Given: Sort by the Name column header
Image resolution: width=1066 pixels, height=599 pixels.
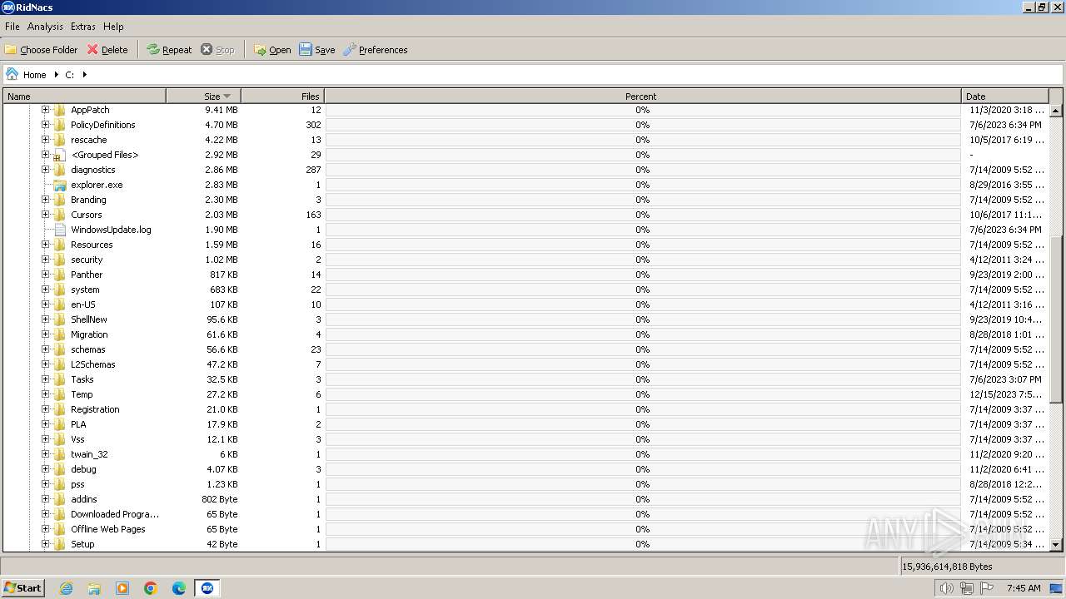Looking at the screenshot, I should (x=85, y=97).
